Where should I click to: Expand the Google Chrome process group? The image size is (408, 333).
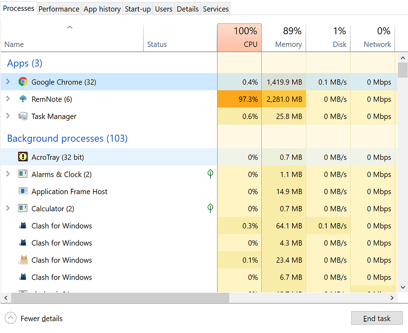point(9,82)
